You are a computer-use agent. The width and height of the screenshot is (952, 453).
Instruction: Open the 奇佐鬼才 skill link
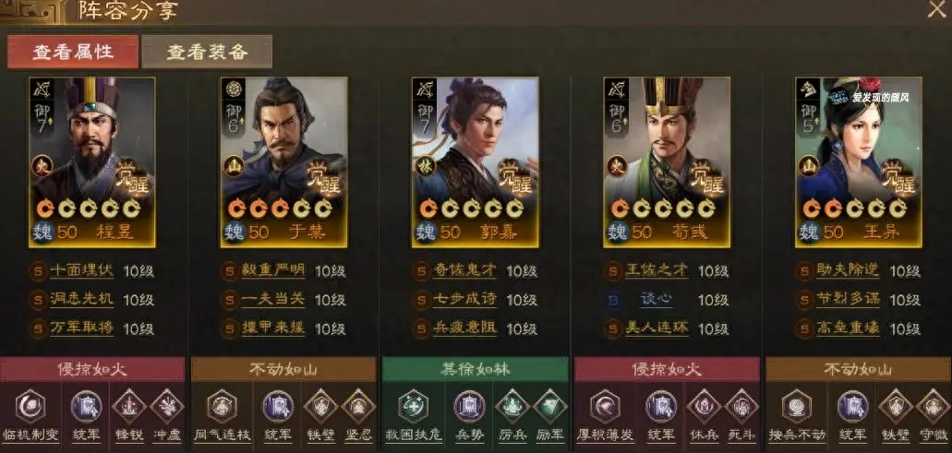click(465, 270)
